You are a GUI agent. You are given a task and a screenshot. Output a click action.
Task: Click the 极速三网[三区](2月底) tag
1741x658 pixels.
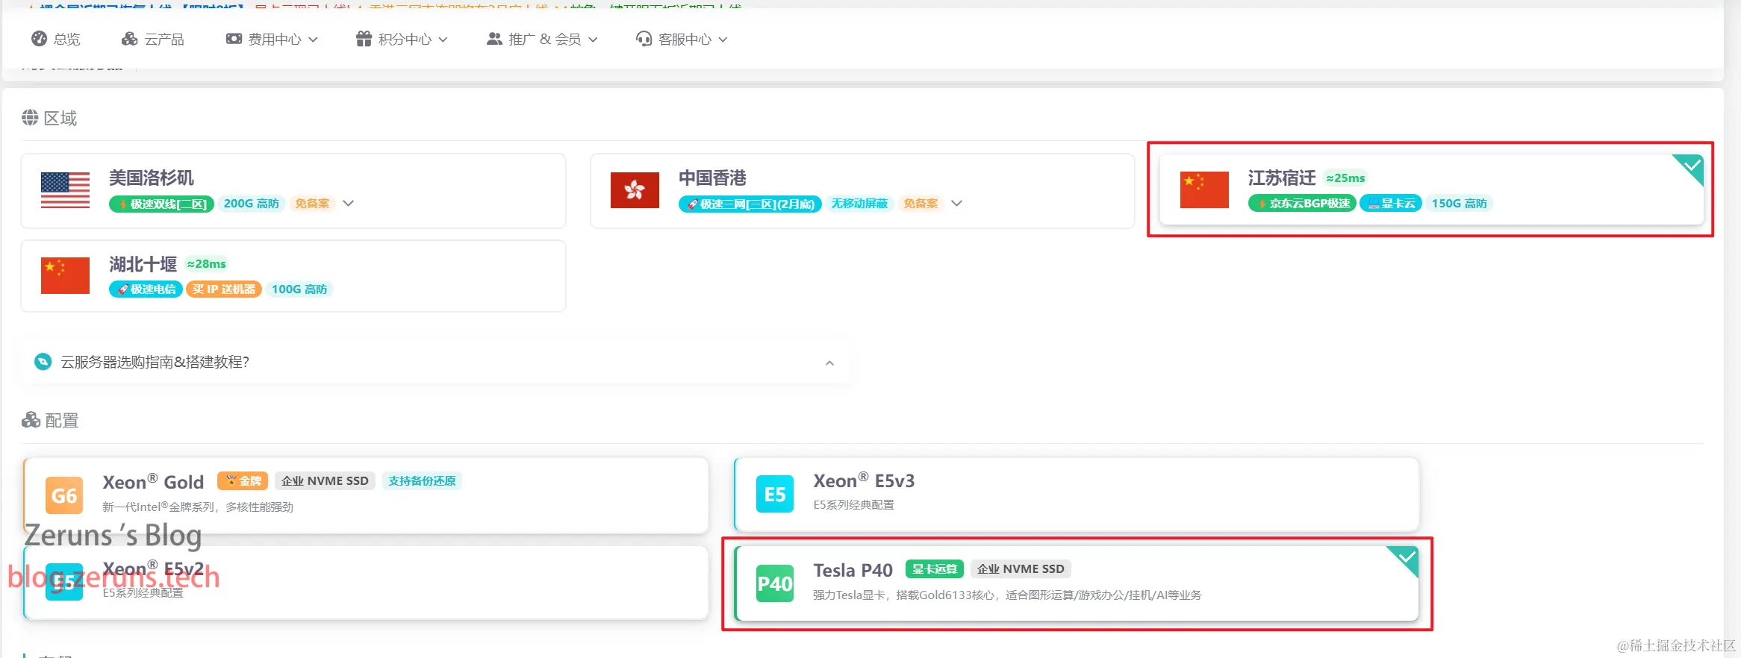pos(750,204)
